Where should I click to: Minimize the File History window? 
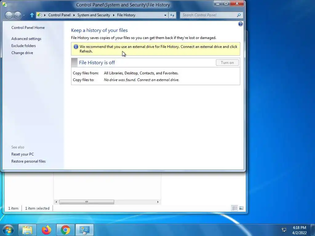218,3
